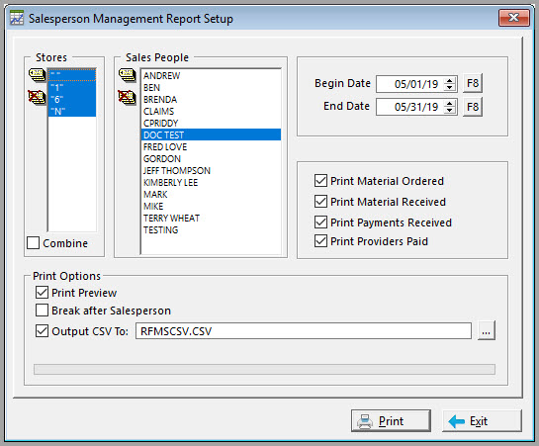Click the deselect-all icon beside Sales People list

127,97
